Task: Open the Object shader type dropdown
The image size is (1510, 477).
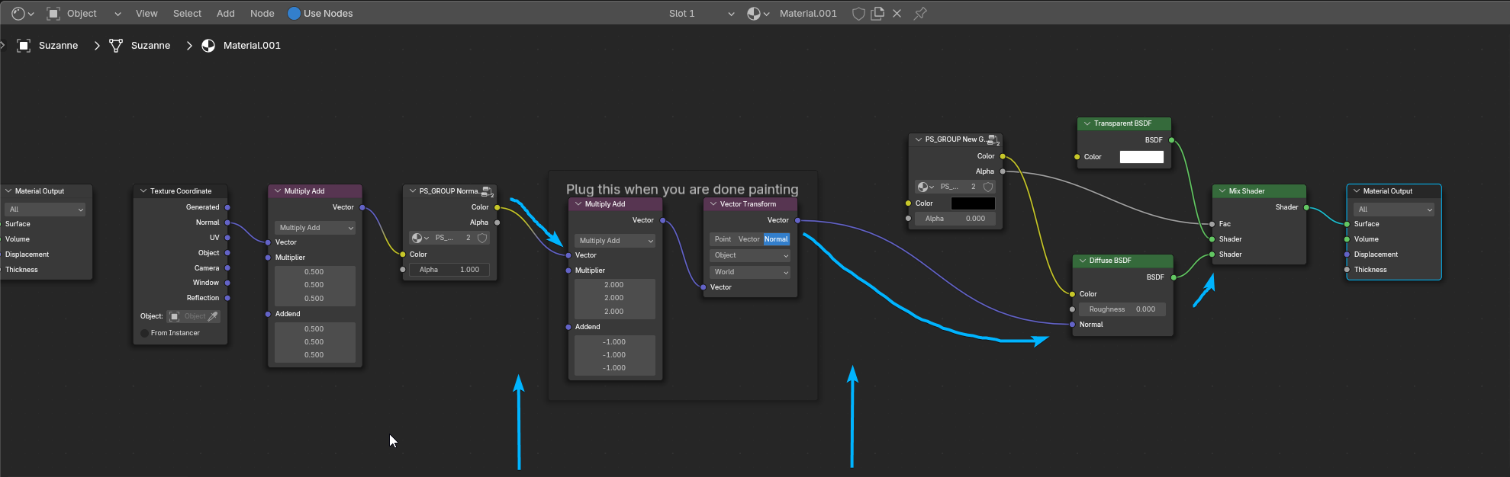Action: 83,14
